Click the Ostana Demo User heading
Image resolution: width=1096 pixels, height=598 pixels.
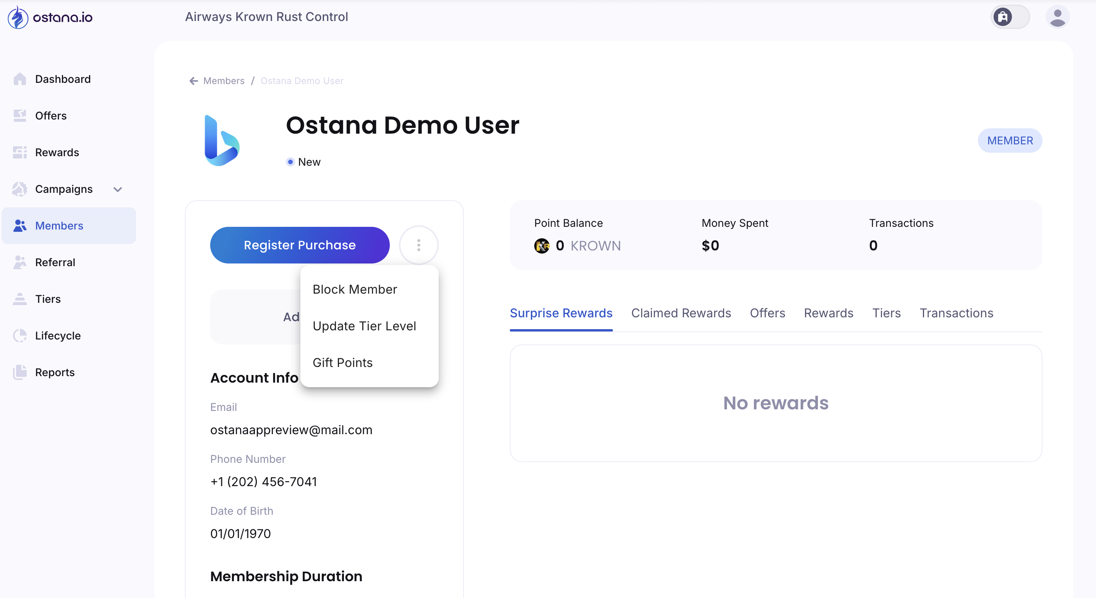402,125
